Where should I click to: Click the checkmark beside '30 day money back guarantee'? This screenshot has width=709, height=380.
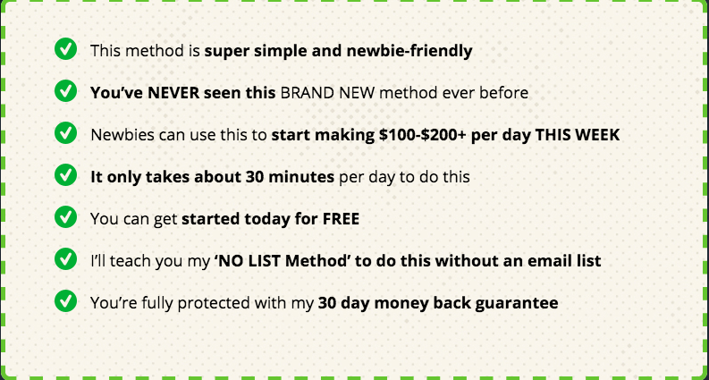pyautogui.click(x=65, y=300)
